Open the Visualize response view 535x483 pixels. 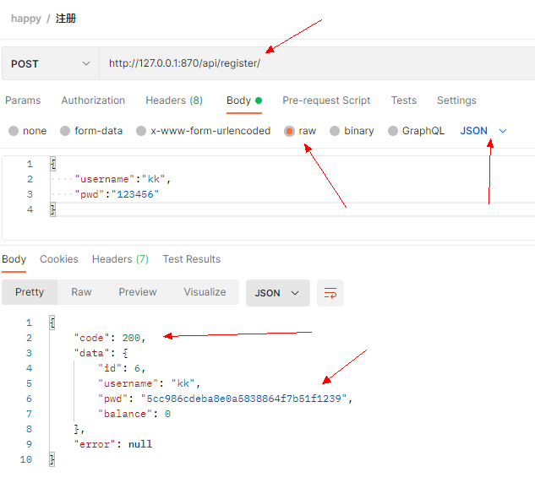[x=205, y=292]
